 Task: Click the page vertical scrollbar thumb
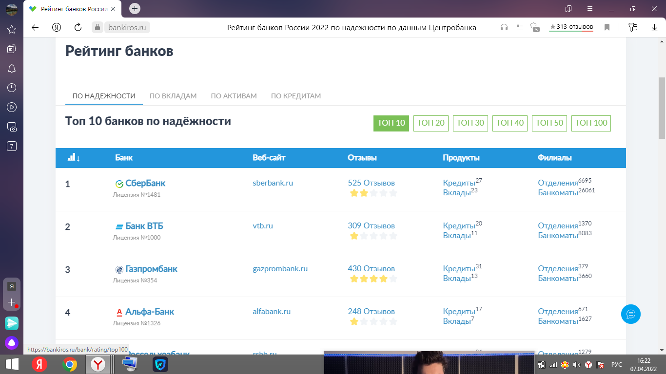coord(662,108)
